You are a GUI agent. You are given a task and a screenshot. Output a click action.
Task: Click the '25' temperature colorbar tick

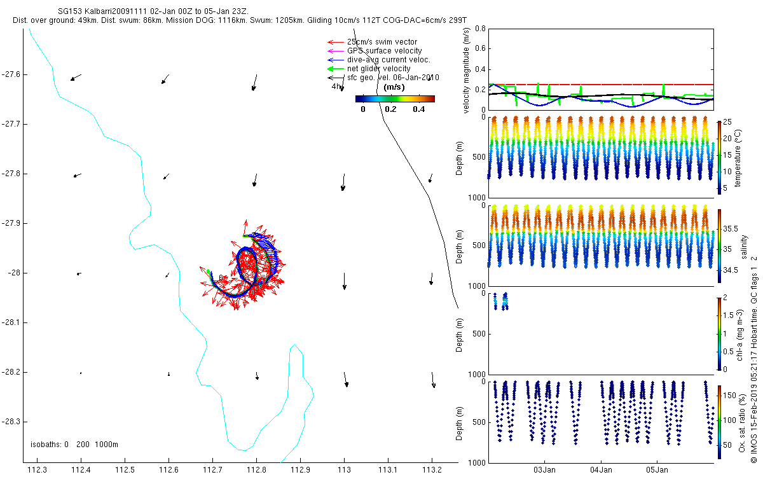(x=727, y=121)
